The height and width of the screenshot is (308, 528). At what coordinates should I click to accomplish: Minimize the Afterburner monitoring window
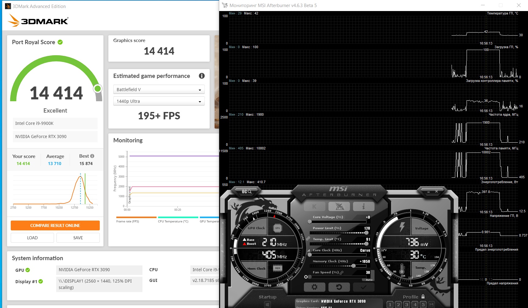pyautogui.click(x=483, y=5)
